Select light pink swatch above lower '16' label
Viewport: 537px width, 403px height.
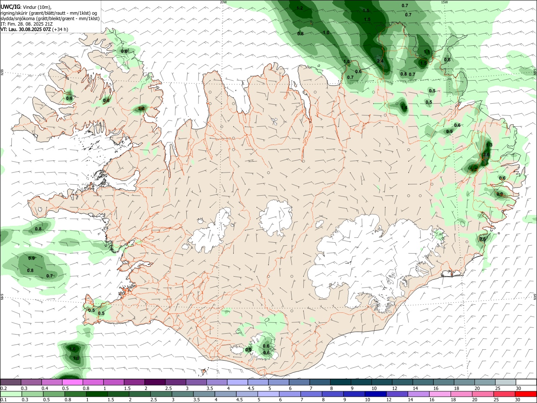[440, 394]
